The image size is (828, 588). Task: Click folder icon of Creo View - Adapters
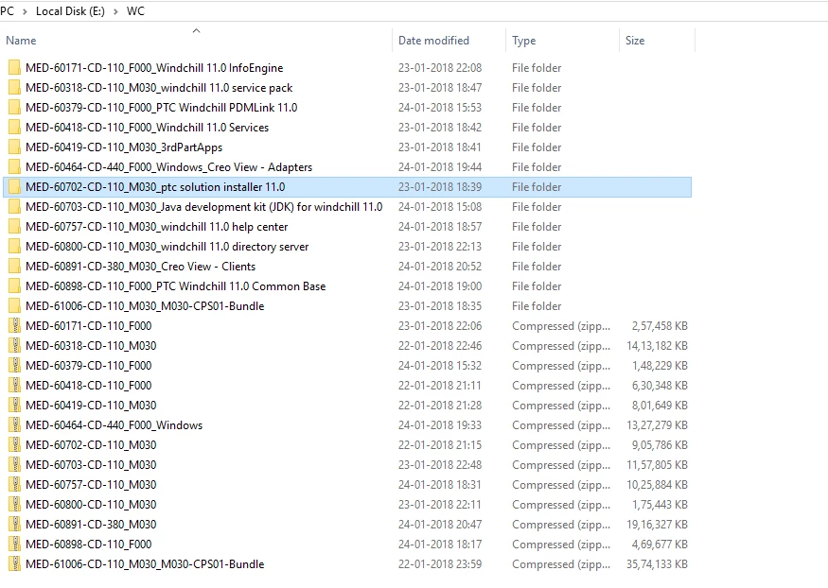coord(14,167)
